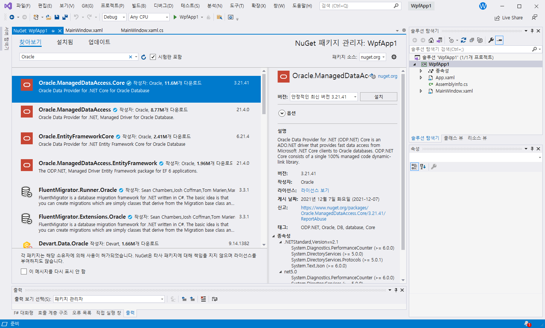Click Show All Files icon
Screen dimensions: 545x328
click(480, 40)
